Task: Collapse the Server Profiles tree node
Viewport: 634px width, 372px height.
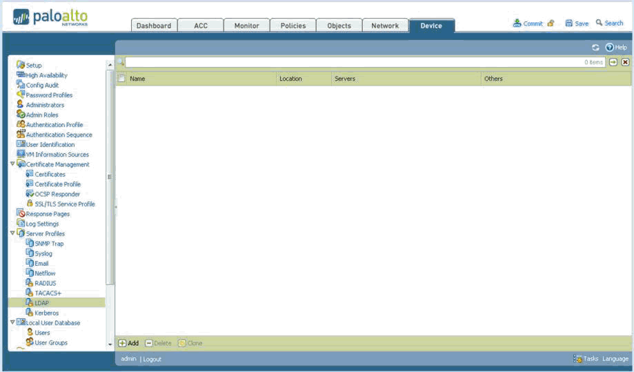Action: coord(12,233)
